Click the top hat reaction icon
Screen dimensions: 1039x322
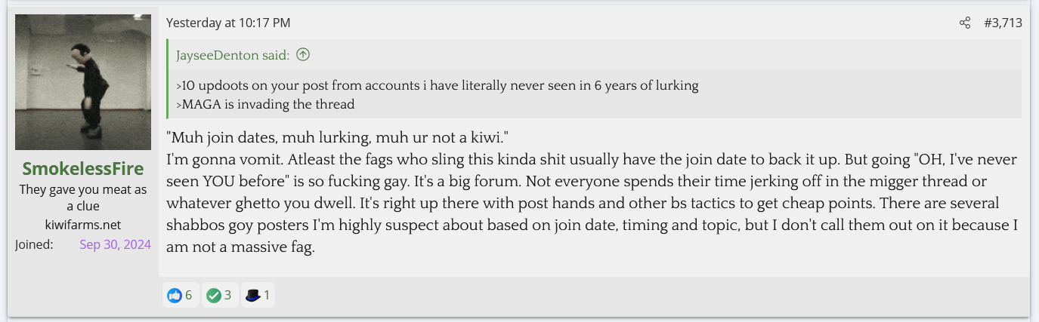click(x=252, y=296)
